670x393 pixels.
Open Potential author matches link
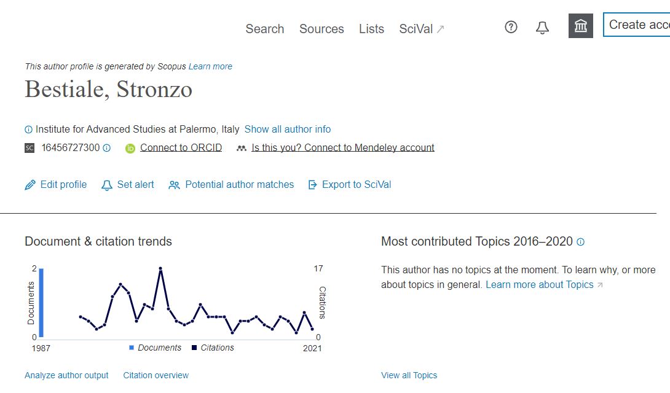239,185
